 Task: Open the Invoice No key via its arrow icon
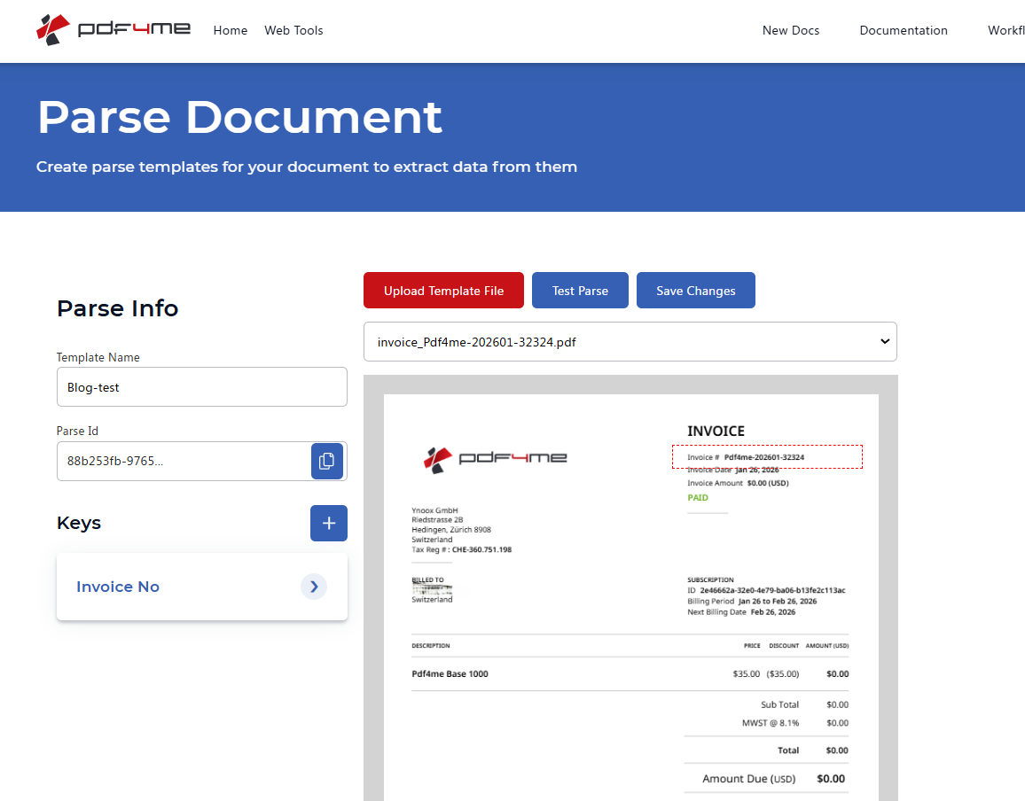[314, 587]
